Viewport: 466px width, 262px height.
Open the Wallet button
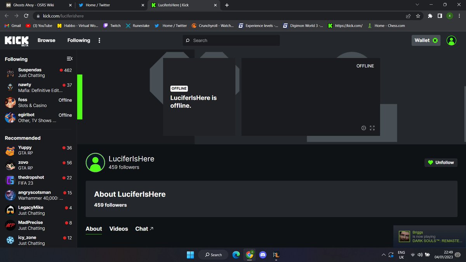point(426,40)
